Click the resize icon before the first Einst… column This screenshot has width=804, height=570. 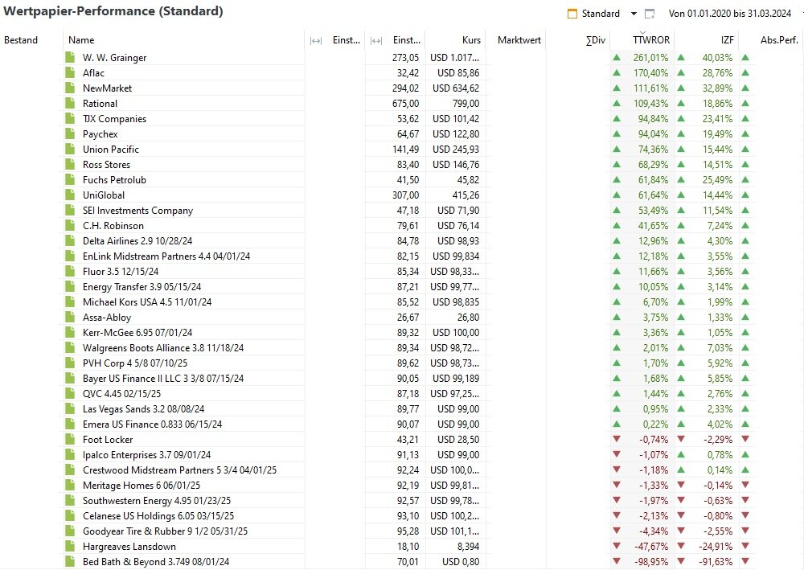316,40
